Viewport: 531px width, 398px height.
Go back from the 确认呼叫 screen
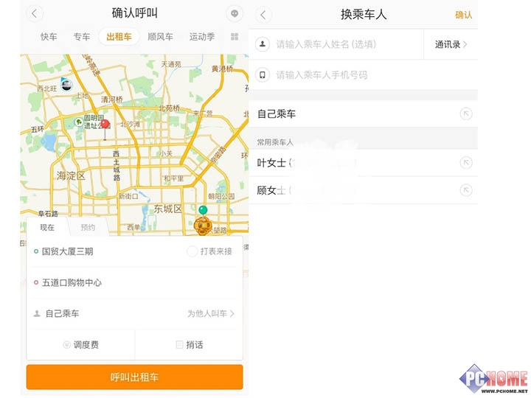tap(35, 13)
